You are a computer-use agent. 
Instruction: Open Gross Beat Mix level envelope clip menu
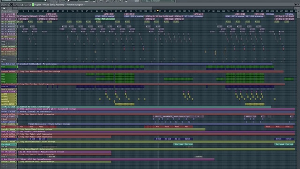click(x=19, y=64)
